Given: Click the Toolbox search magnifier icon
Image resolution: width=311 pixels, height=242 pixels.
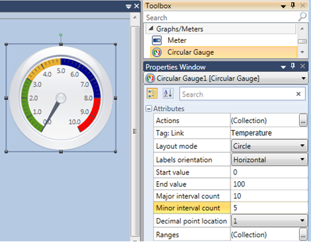Looking at the screenshot, I should coord(302,17).
